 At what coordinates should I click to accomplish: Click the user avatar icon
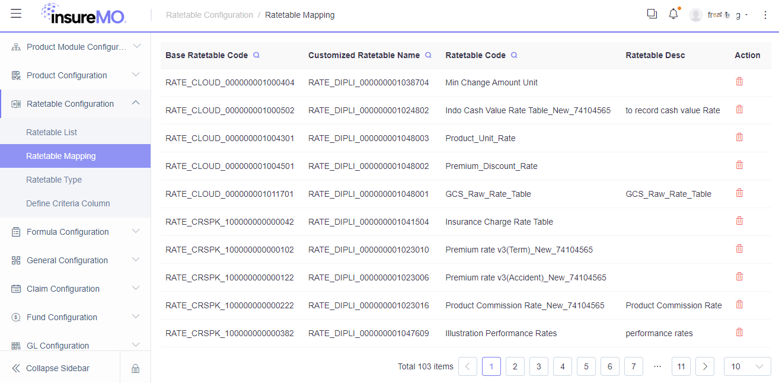point(696,15)
